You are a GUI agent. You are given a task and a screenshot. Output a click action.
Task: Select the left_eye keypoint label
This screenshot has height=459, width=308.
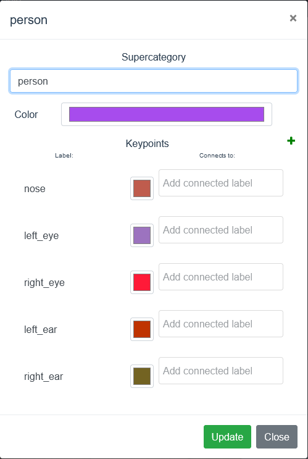[x=41, y=235]
